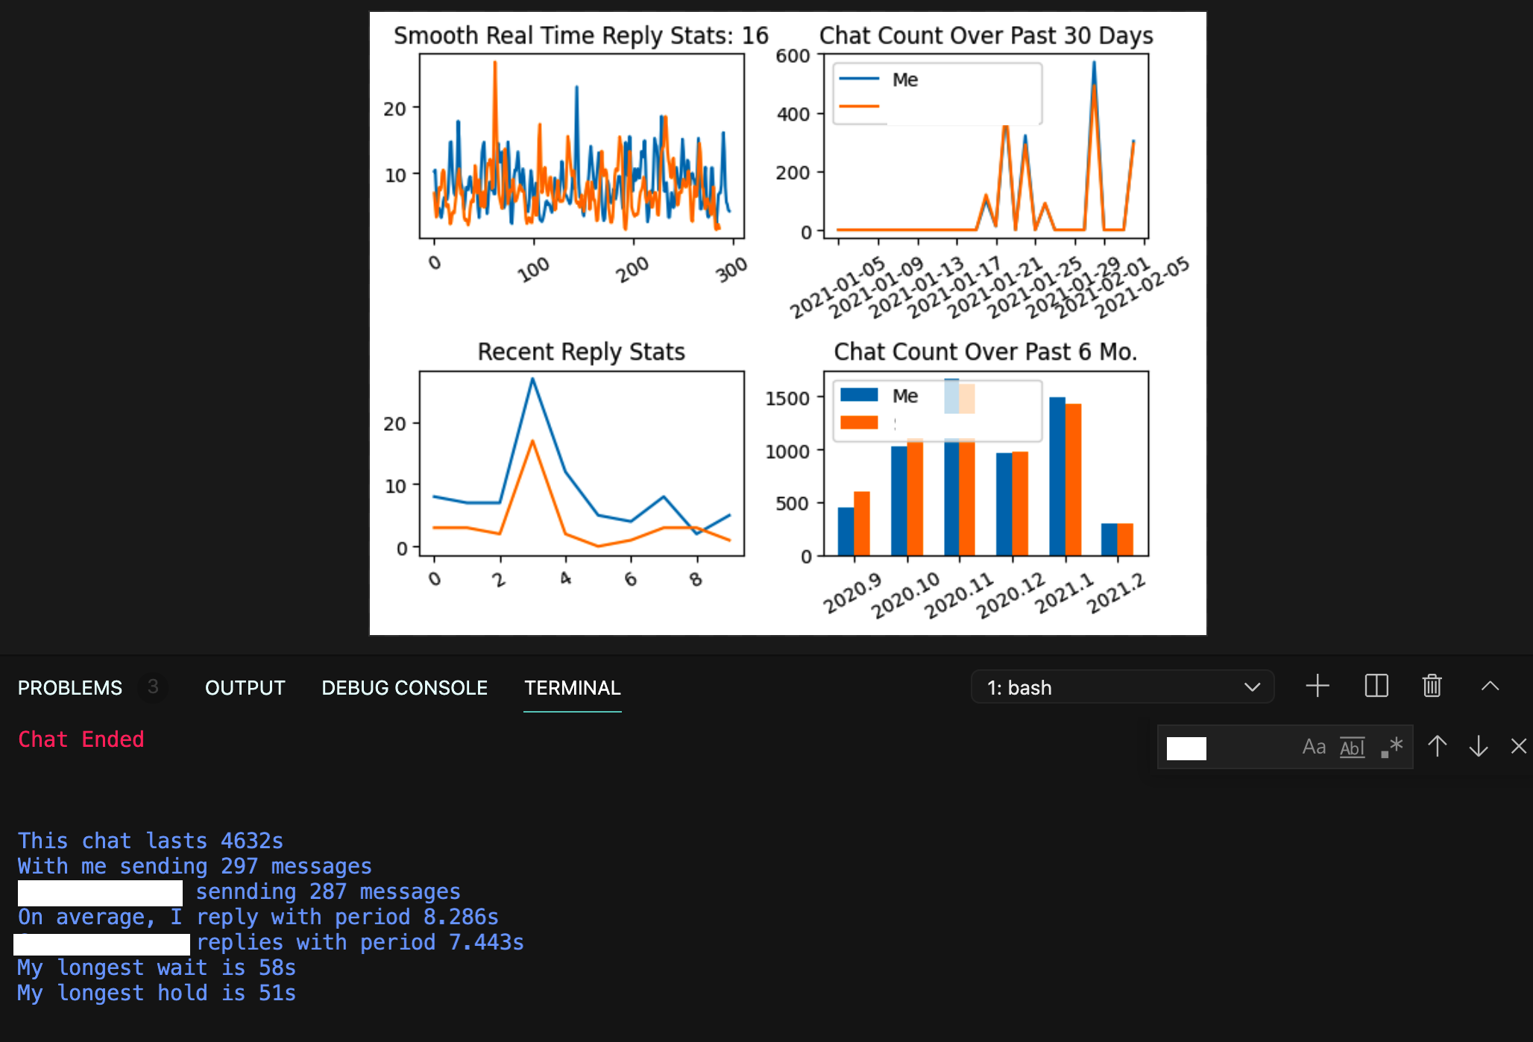Screen dimensions: 1533x1042
Task: Open the '1: bash' terminal dropdown
Action: coord(1122,687)
